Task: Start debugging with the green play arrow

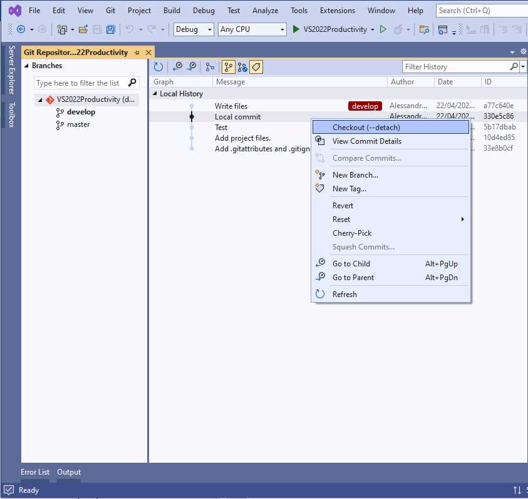Action: [296, 29]
